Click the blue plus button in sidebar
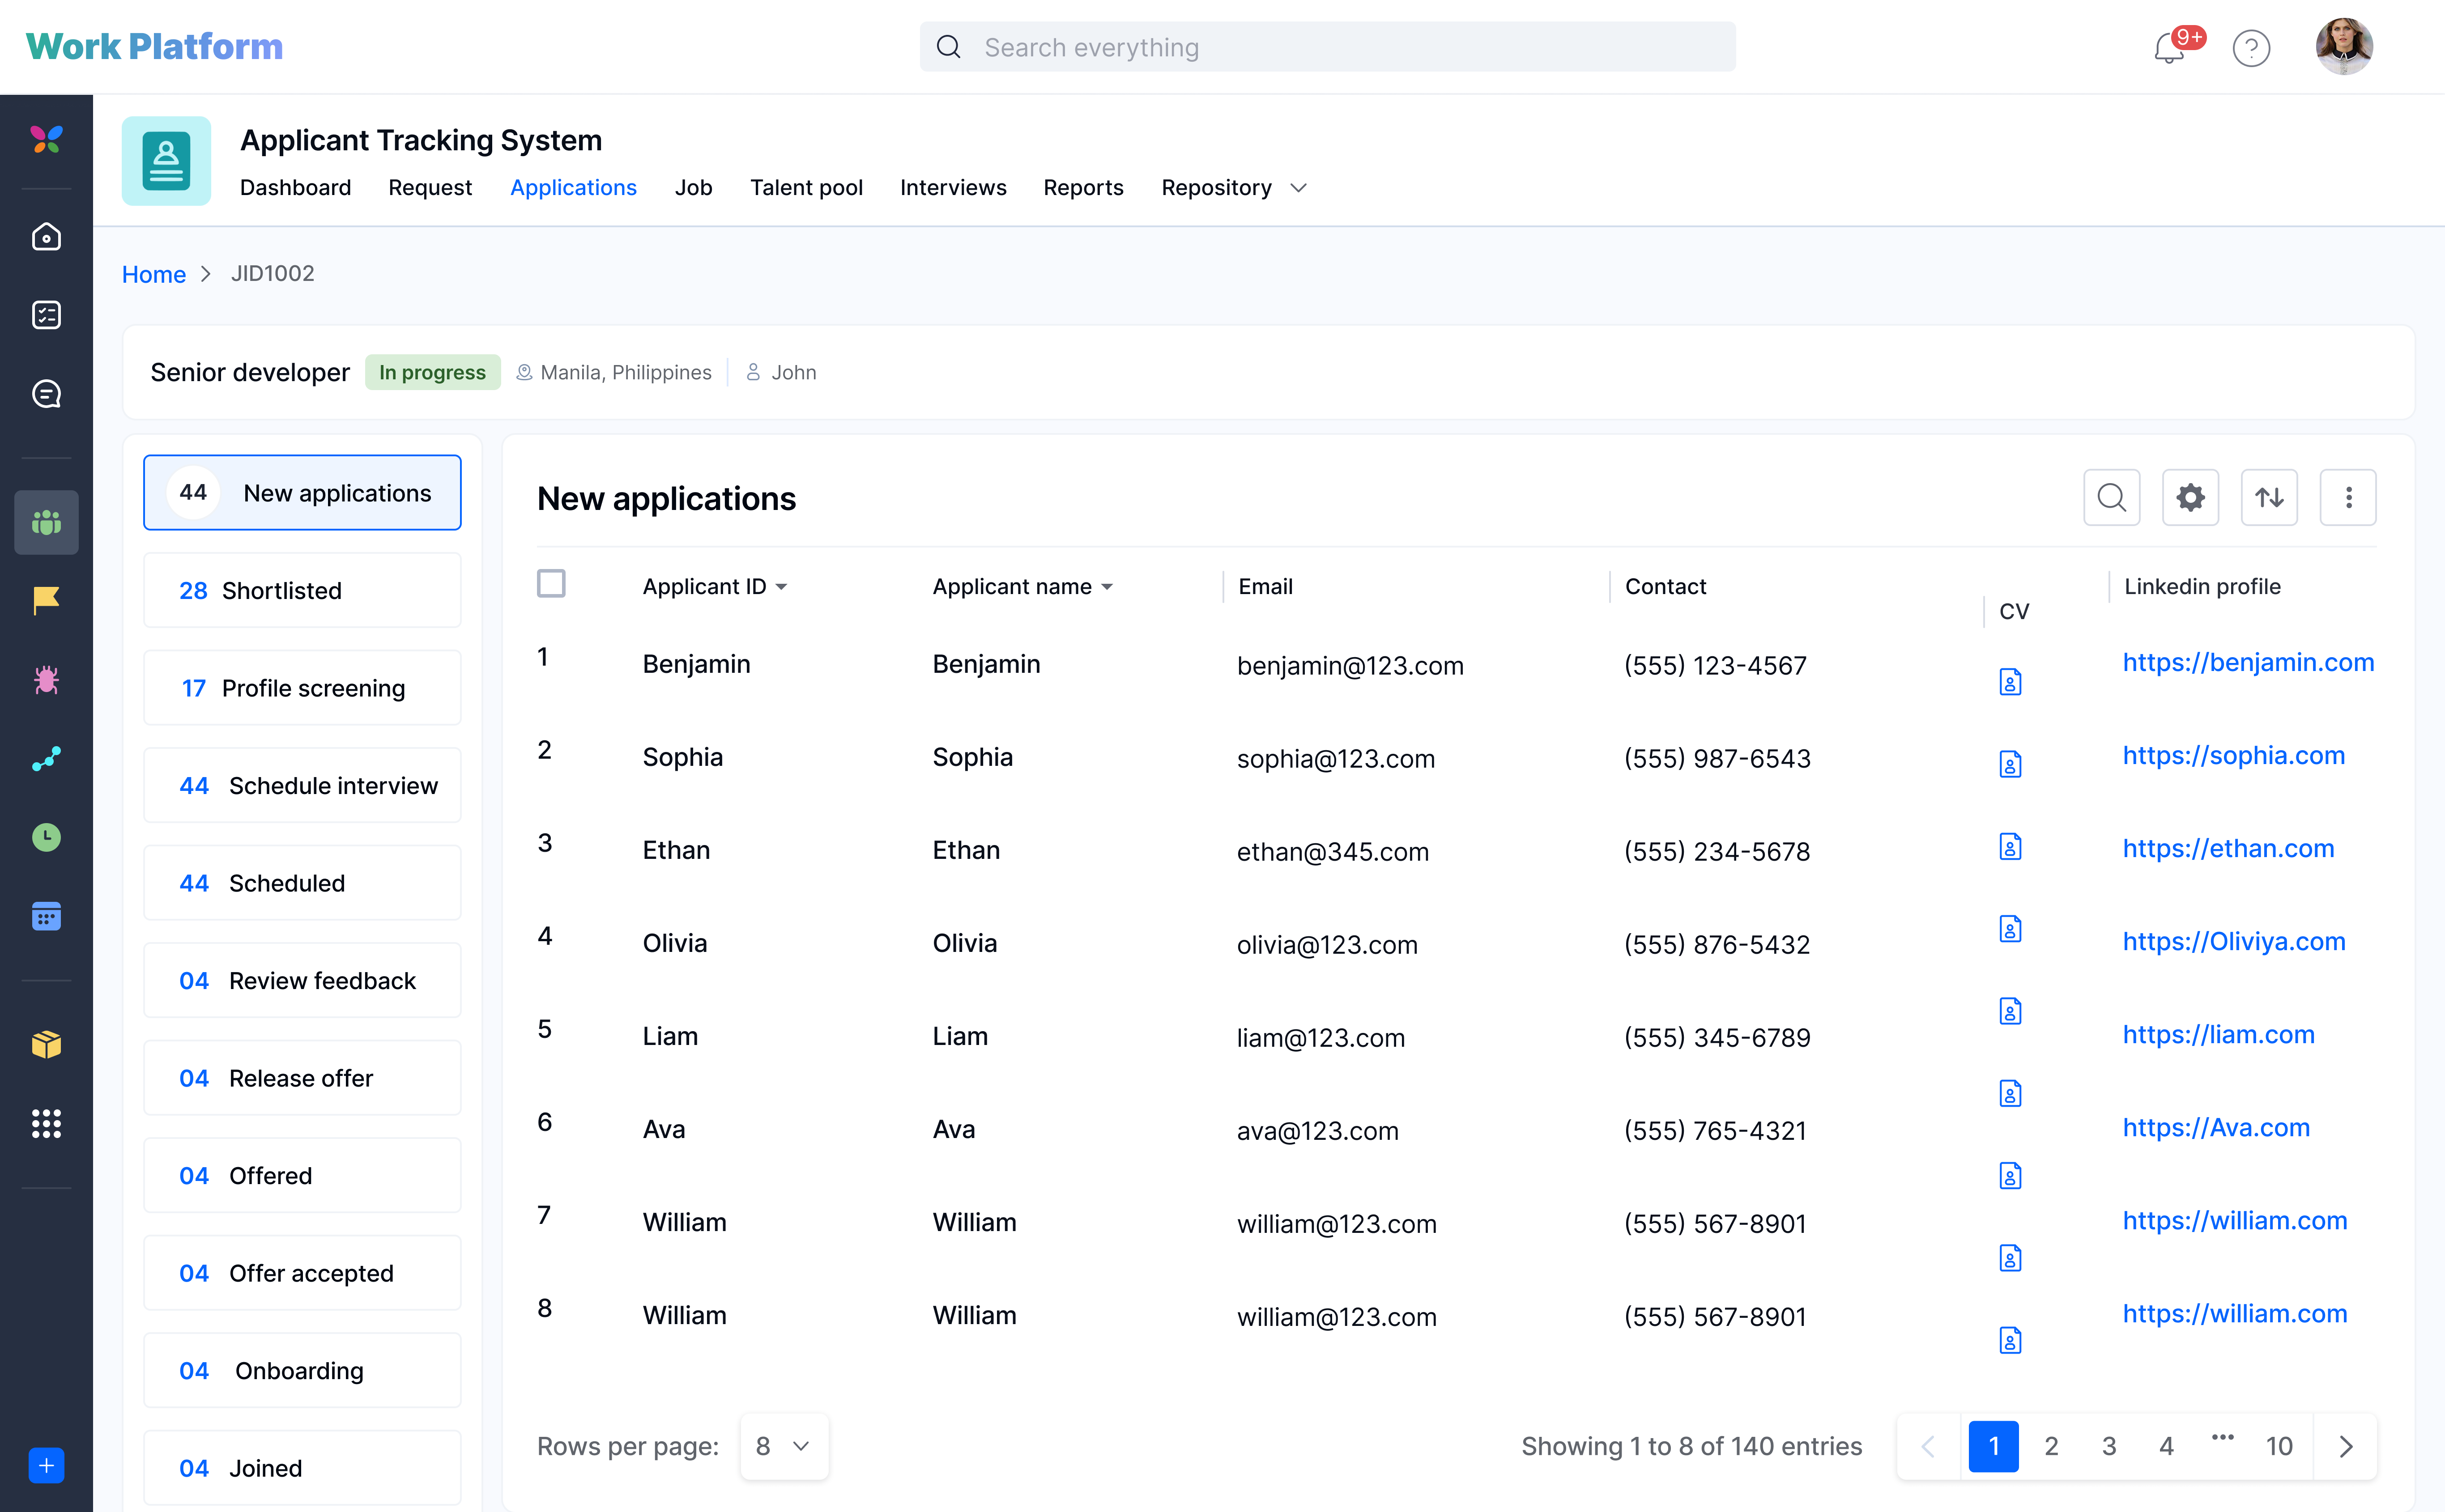The width and height of the screenshot is (2445, 1512). pyautogui.click(x=46, y=1466)
